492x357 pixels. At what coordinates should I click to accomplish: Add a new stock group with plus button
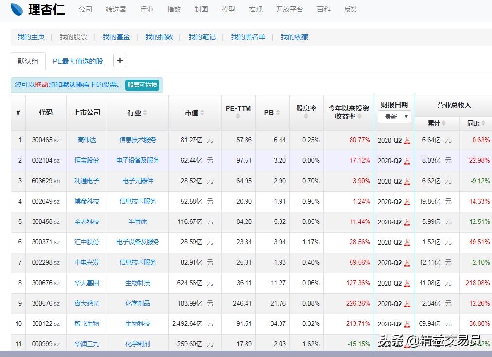click(120, 61)
